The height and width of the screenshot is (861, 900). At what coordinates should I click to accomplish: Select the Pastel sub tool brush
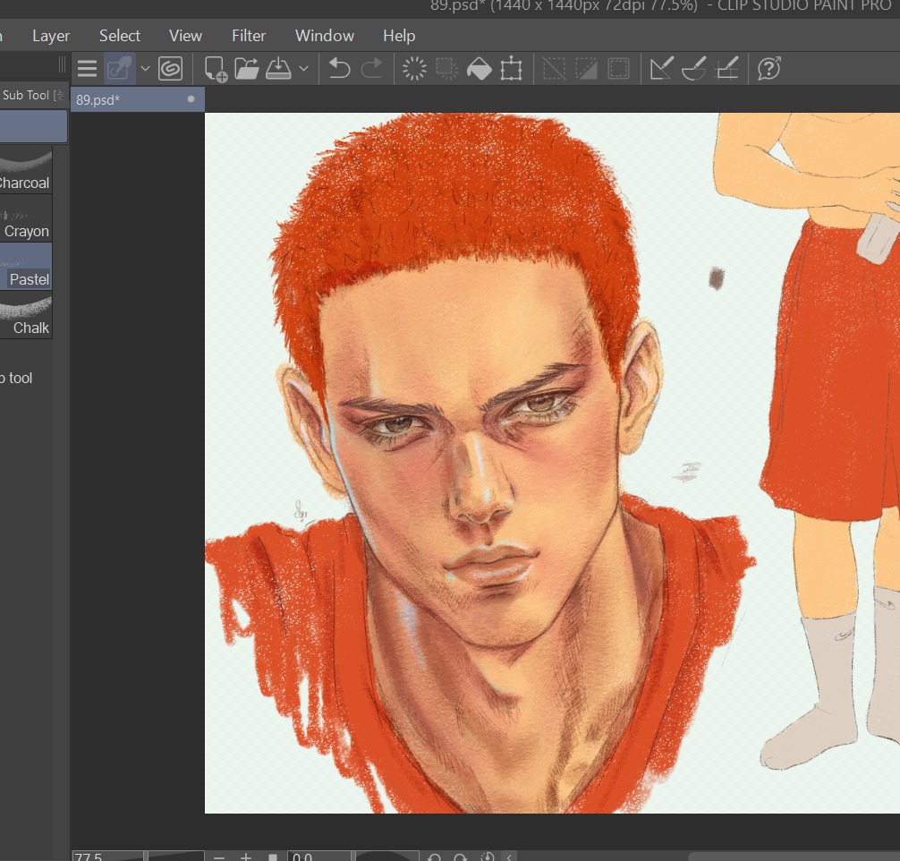click(x=26, y=267)
